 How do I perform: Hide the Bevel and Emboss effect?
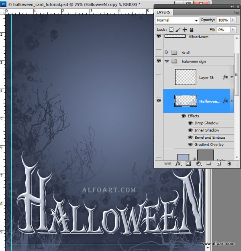tap(190, 138)
